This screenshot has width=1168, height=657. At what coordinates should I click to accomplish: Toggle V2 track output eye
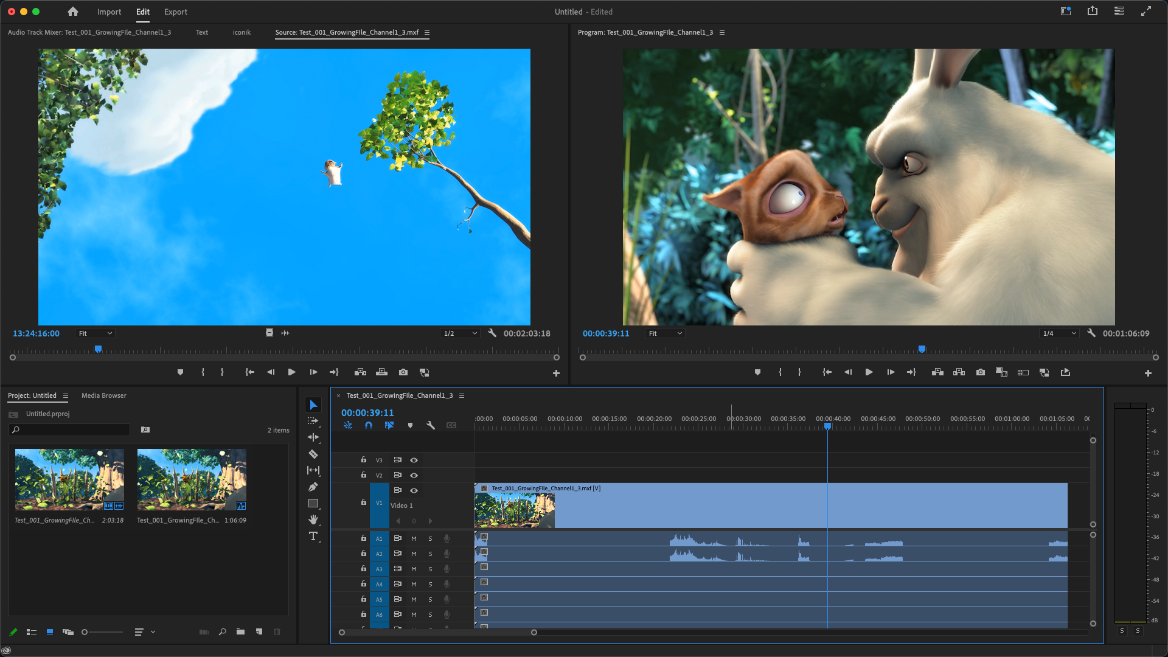[414, 475]
